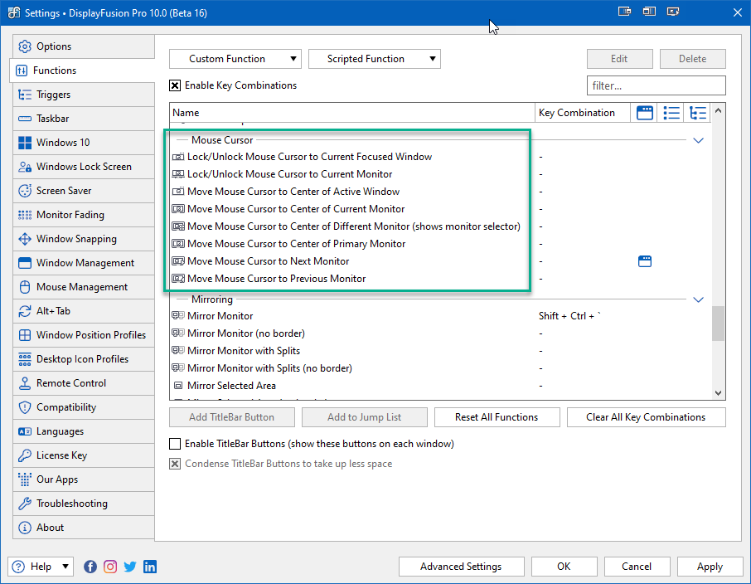The image size is (751, 584).
Task: Click scroll down arrow of functions list
Action: click(x=718, y=393)
